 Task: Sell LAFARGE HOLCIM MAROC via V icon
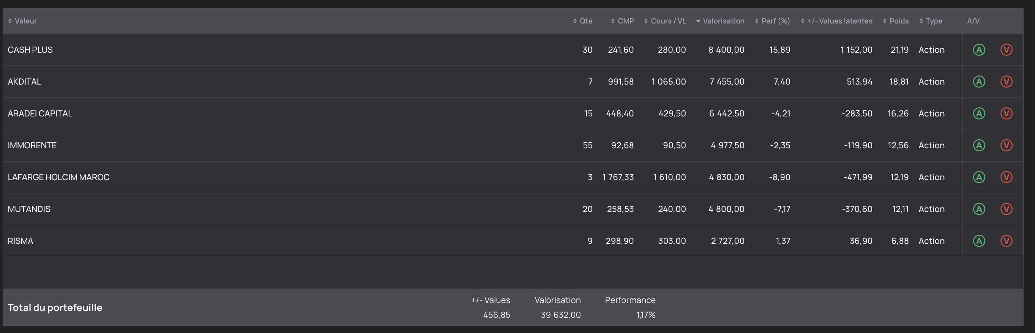[x=1006, y=177]
